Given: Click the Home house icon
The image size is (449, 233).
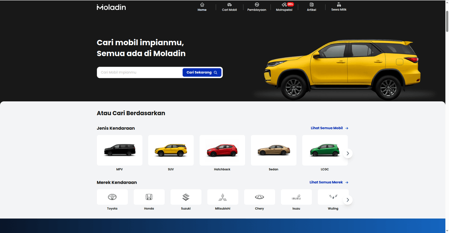Looking at the screenshot, I should (x=202, y=4).
